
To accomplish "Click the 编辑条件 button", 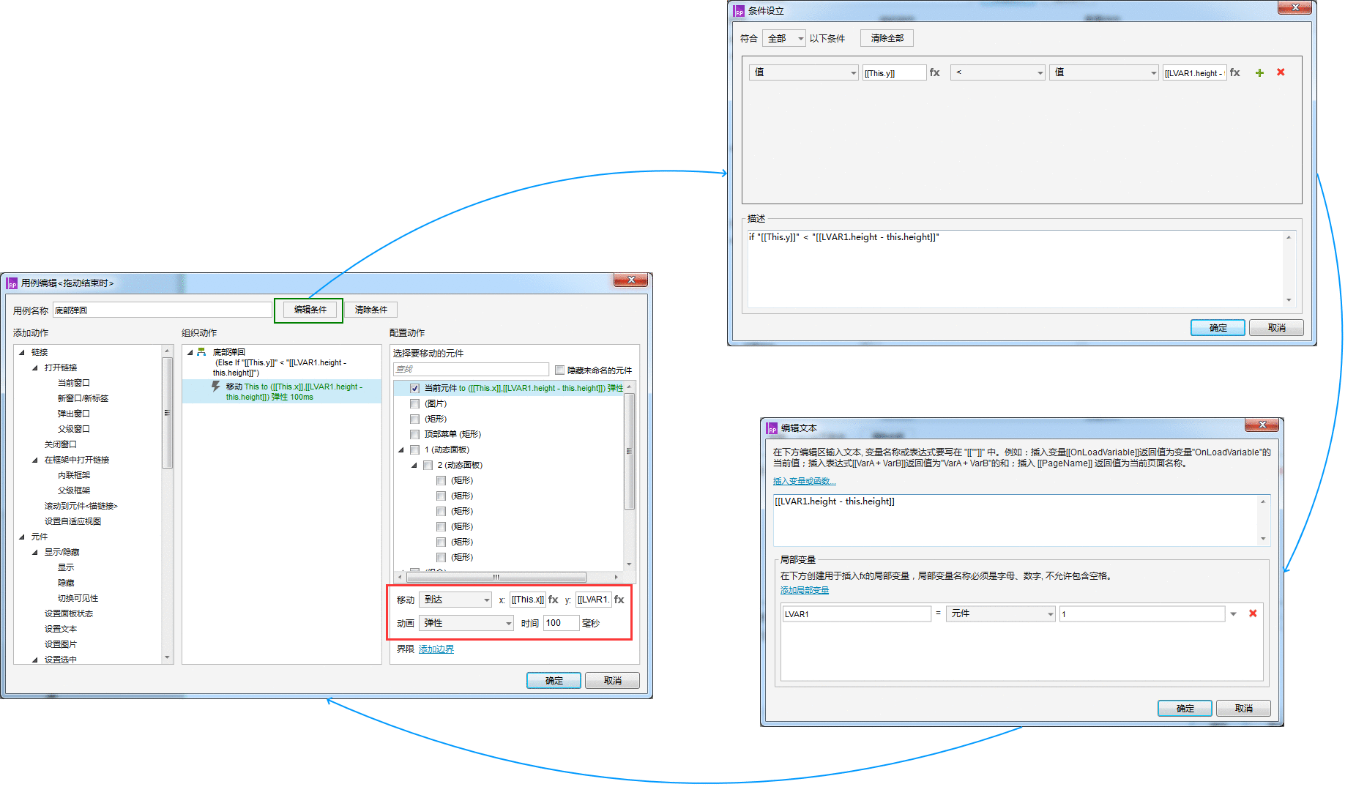I will (x=310, y=310).
